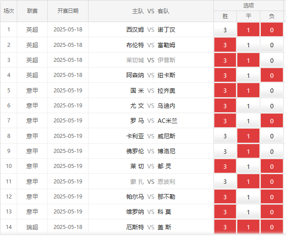
Task: Select draw (1) for 维罗纳 VS 科莫
Action: pyautogui.click(x=248, y=212)
